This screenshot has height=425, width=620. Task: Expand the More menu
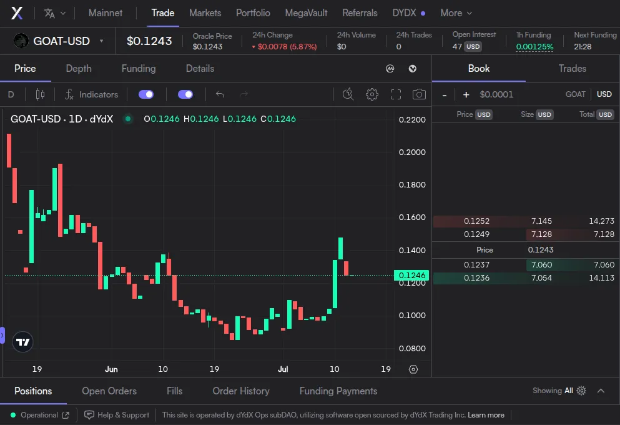pos(456,13)
